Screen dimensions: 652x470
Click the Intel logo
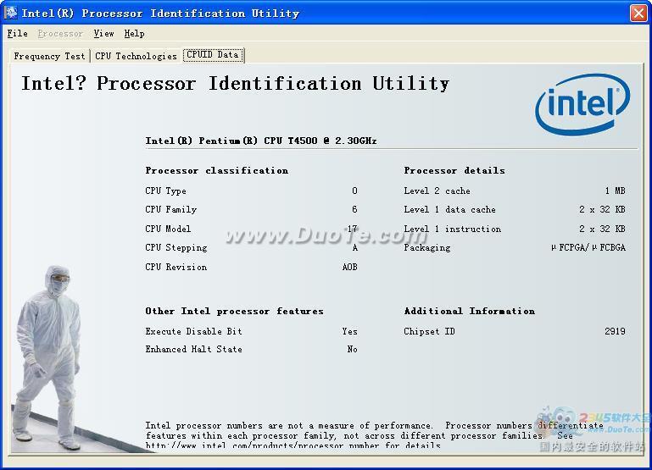[x=582, y=104]
